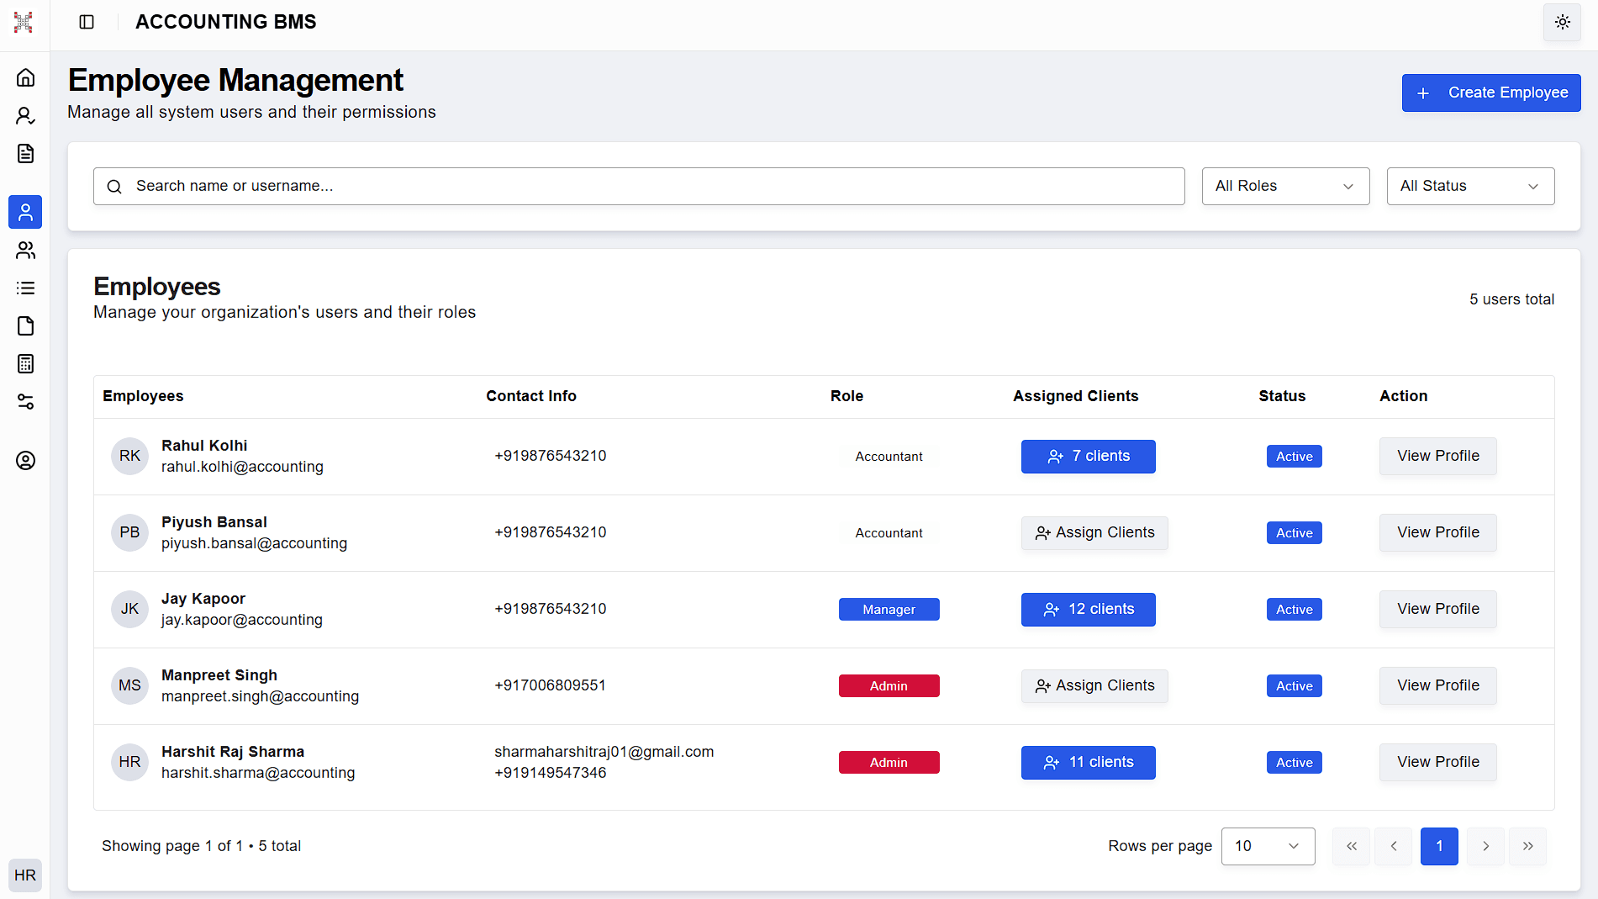The width and height of the screenshot is (1598, 899).
Task: Open the All Status dropdown
Action: [1470, 186]
